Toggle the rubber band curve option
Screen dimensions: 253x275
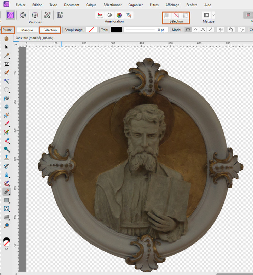pos(242,30)
